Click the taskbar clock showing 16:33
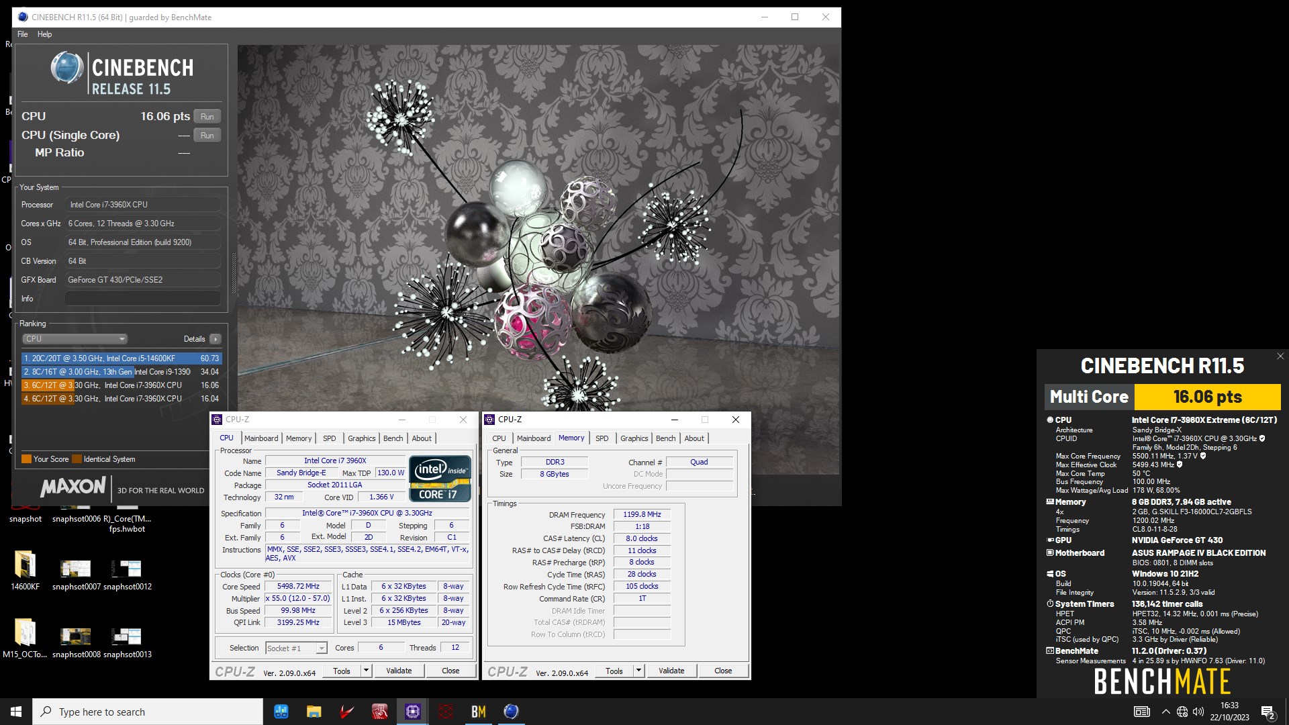The image size is (1289, 725). coord(1229,712)
